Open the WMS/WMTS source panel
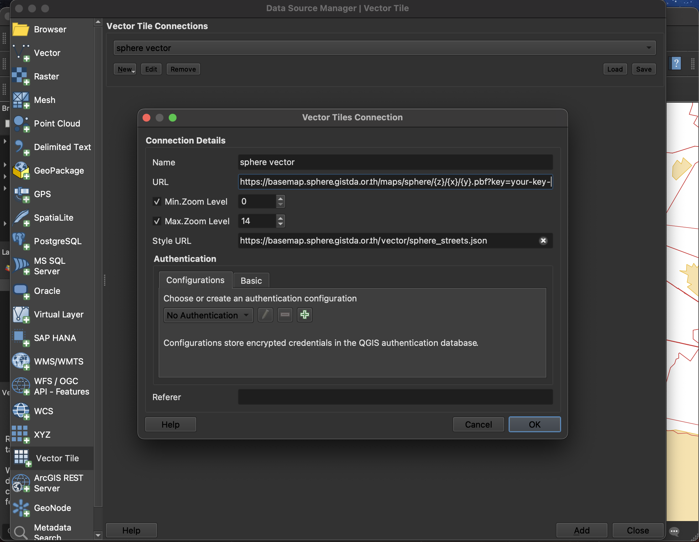 (x=59, y=362)
